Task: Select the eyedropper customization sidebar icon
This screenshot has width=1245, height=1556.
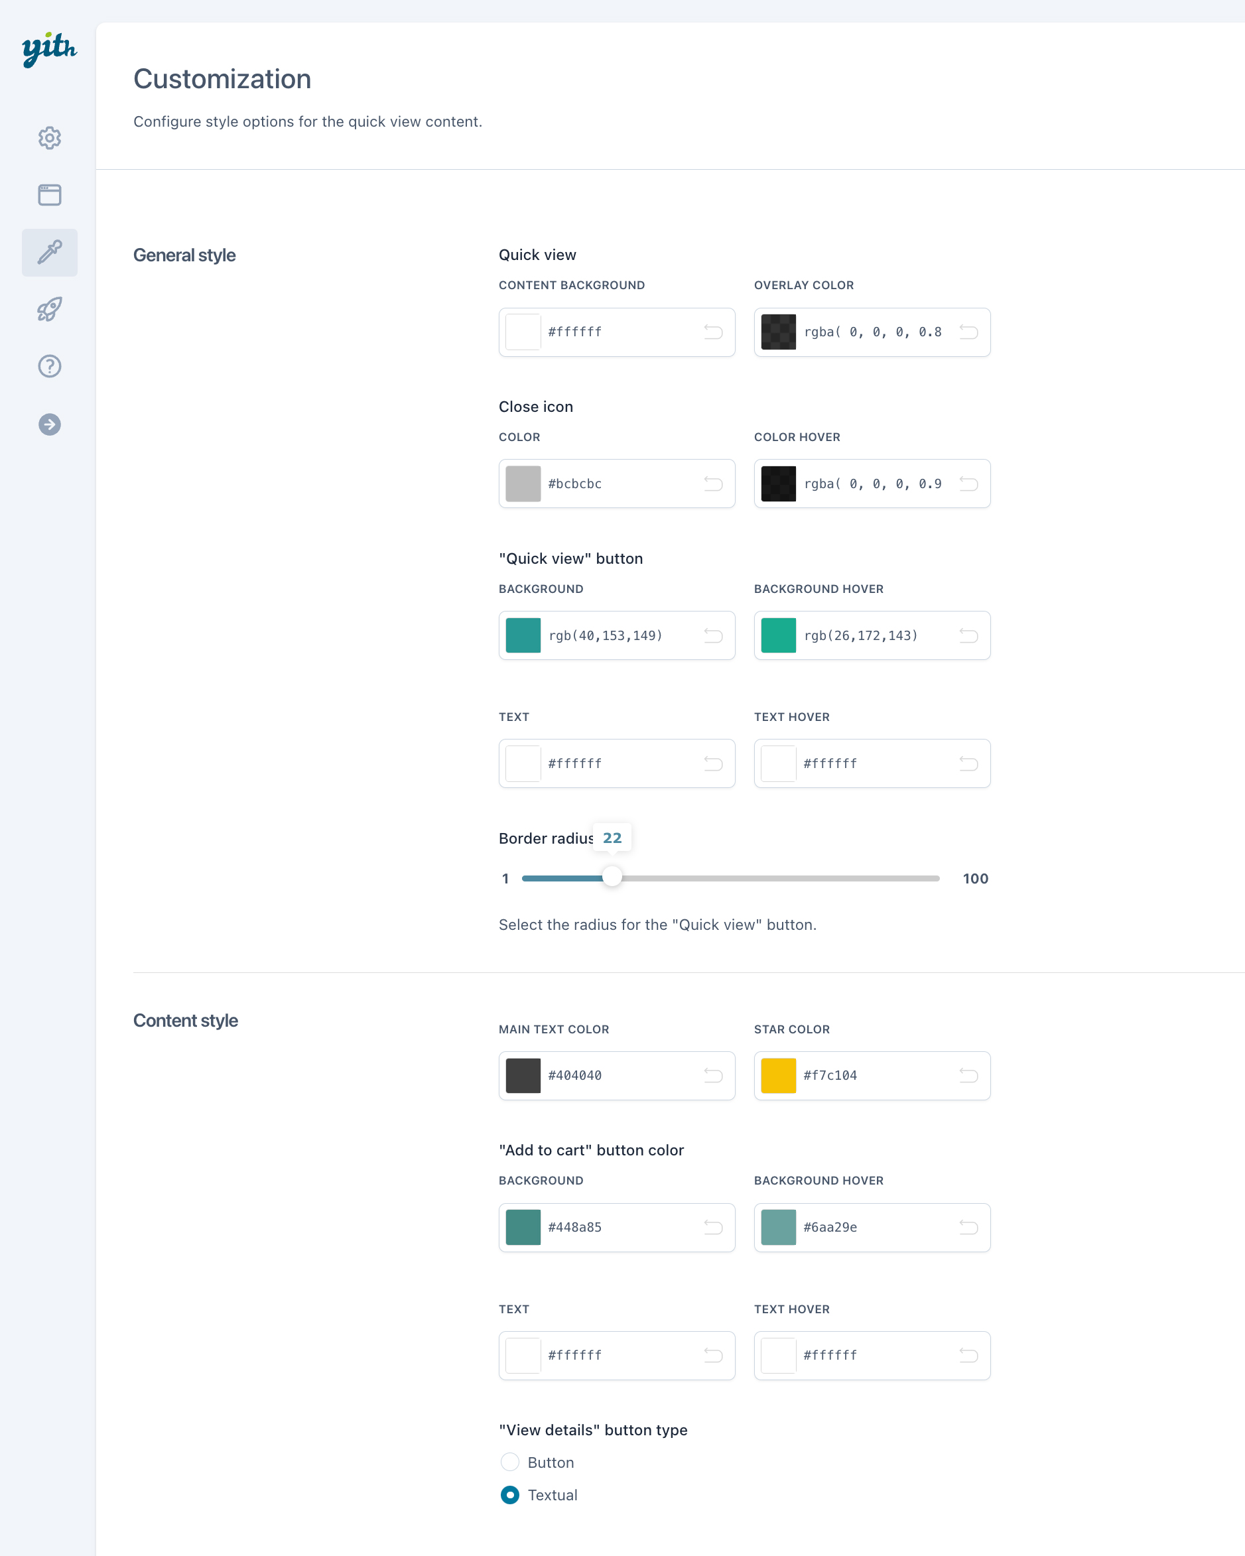Action: [49, 253]
